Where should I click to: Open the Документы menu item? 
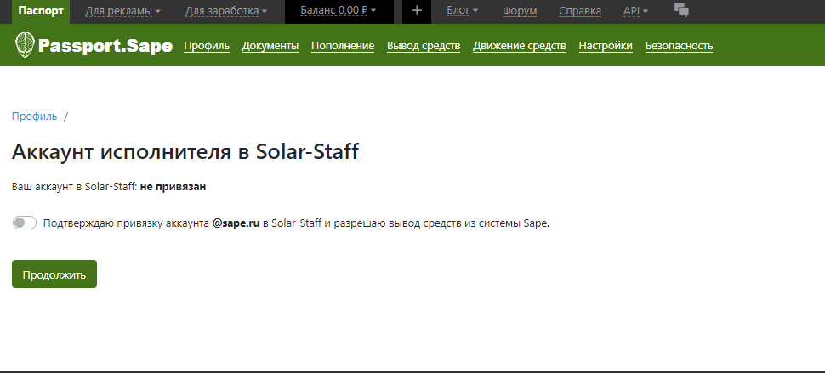(270, 46)
